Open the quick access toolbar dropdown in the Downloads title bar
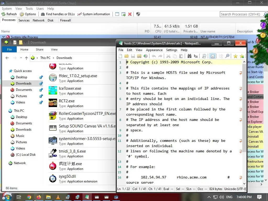Viewport: 268px width, 201px height. pos(25,42)
